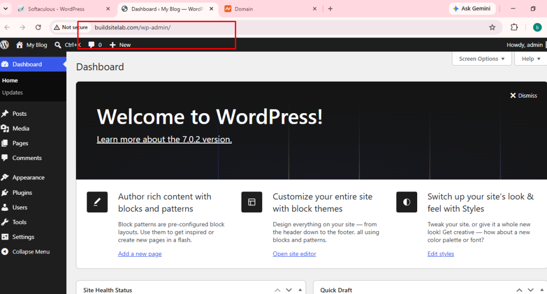The width and height of the screenshot is (547, 294).
Task: Open Howdy, admin account menu
Action: pyautogui.click(x=525, y=45)
